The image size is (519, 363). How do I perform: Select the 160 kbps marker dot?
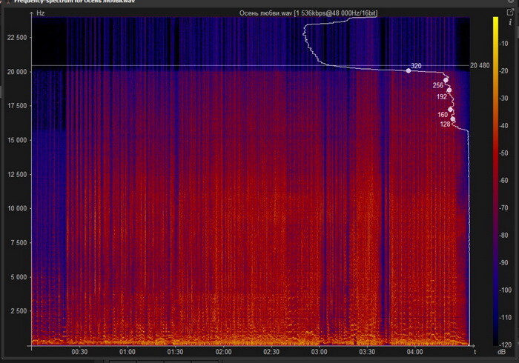pos(450,110)
